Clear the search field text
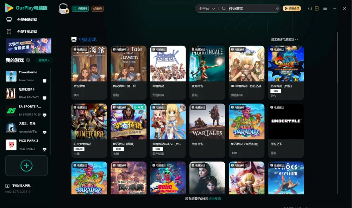The height and width of the screenshot is (208, 352). (277, 8)
